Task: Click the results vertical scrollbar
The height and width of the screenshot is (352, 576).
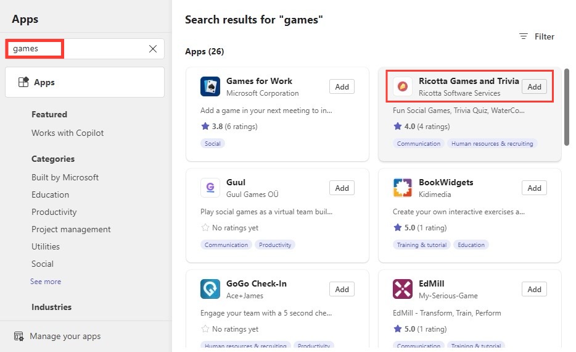Action: coord(567,107)
